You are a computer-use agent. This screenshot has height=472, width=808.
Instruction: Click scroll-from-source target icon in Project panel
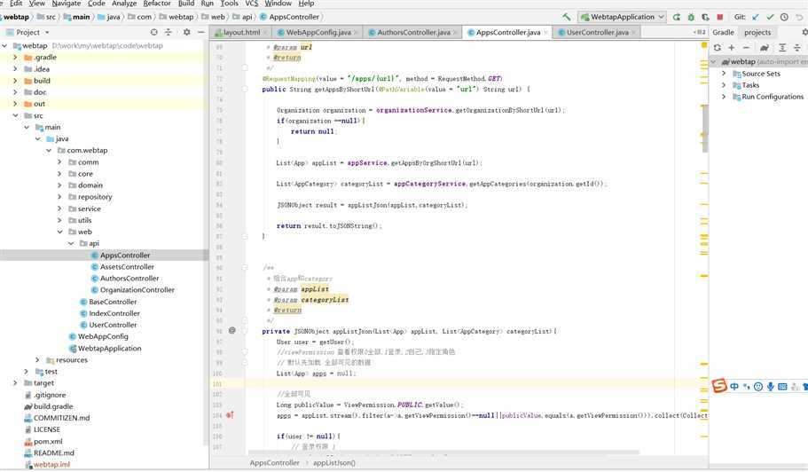tap(153, 32)
